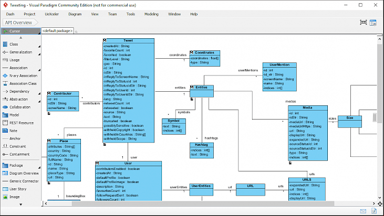Viewport: 384px width, 216px height.
Task: Click the Visual Paradigm logo in the title bar
Action: (x=5, y=5)
